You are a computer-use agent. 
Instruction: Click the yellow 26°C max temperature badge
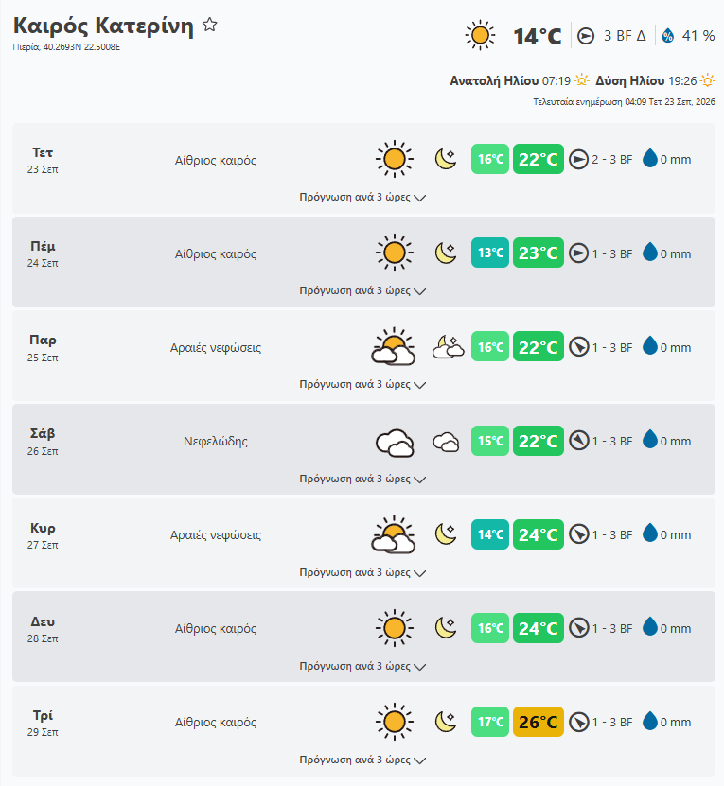[x=538, y=722]
